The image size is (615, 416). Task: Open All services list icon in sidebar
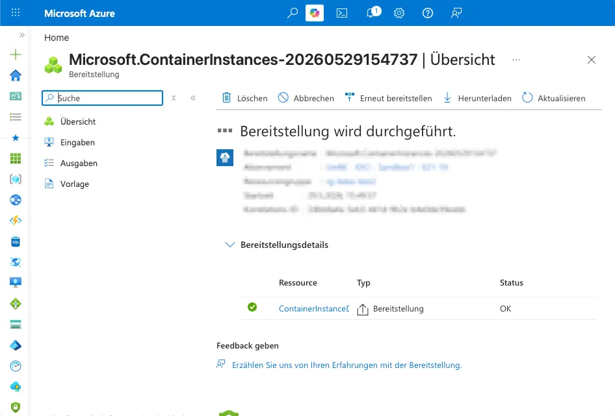[16, 117]
